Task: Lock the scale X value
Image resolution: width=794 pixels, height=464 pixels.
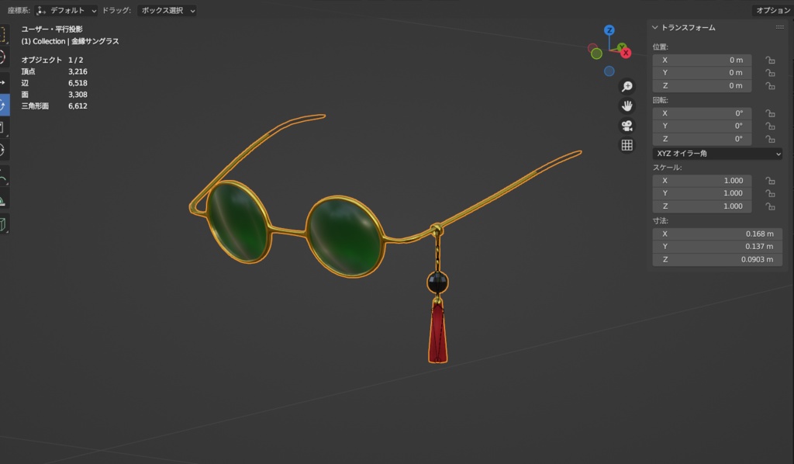Action: [770, 181]
